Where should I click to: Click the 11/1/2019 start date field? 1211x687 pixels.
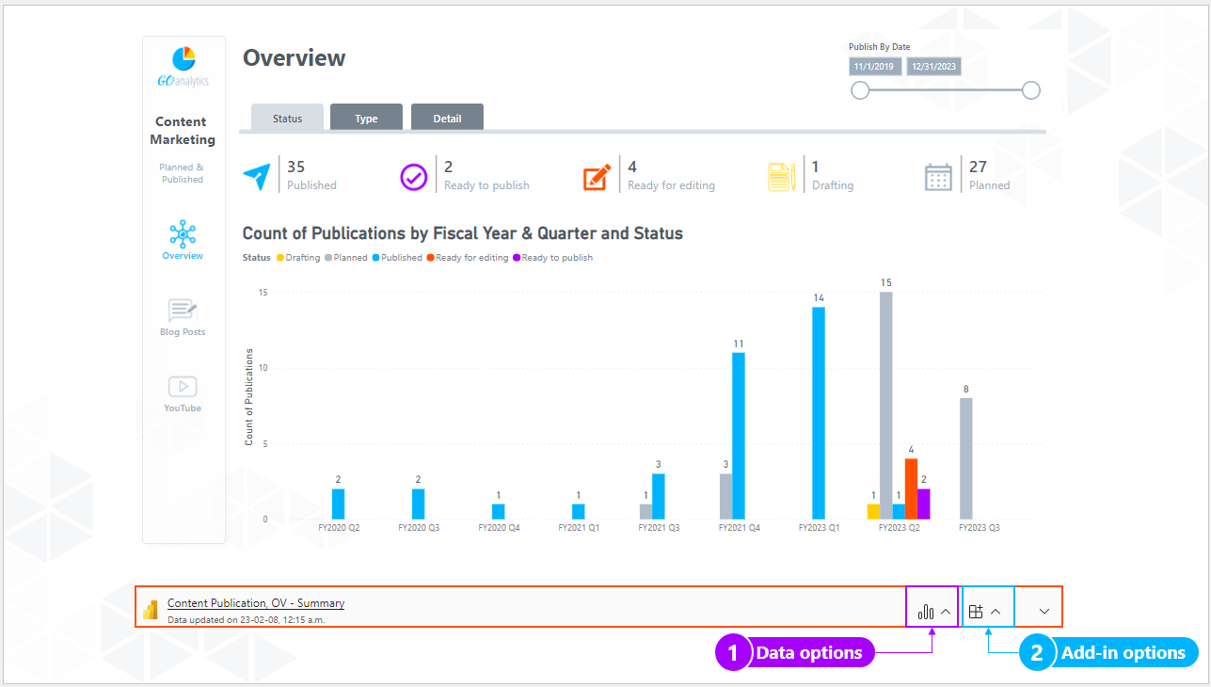[875, 67]
